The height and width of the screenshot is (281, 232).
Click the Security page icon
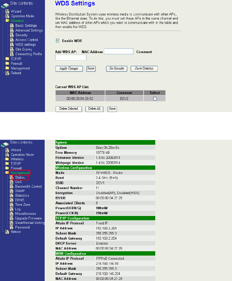(12, 35)
